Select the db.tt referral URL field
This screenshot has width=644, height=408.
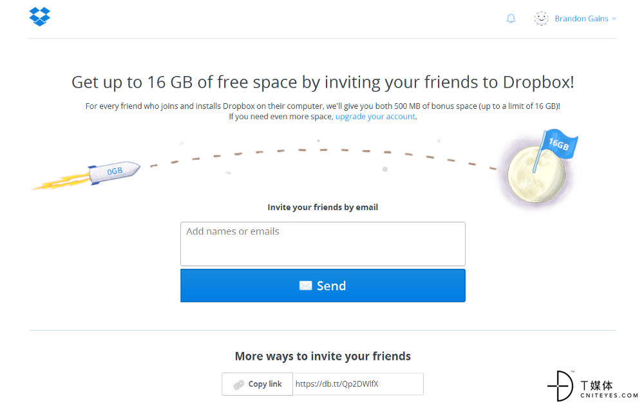pyautogui.click(x=357, y=384)
